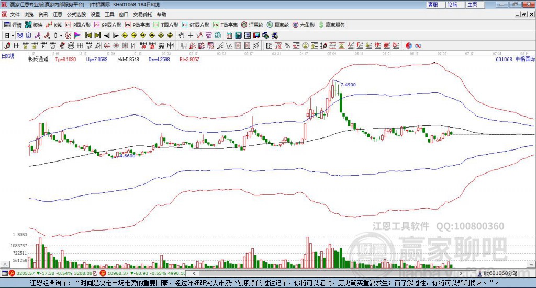Jump to last bar icon

[97, 36]
